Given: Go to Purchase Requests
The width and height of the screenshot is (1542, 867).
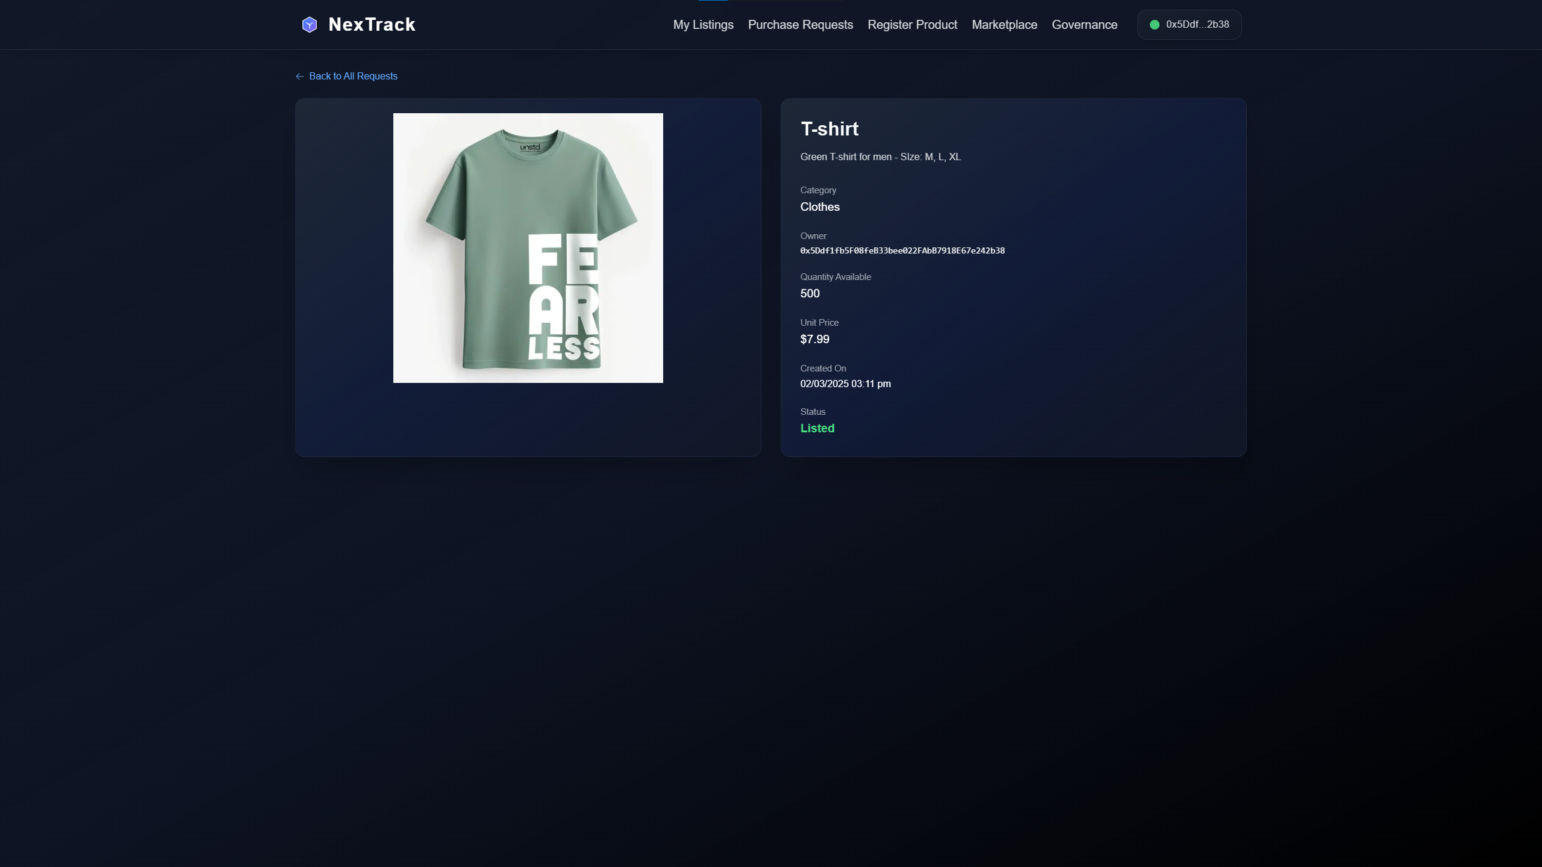Looking at the screenshot, I should click(x=800, y=25).
